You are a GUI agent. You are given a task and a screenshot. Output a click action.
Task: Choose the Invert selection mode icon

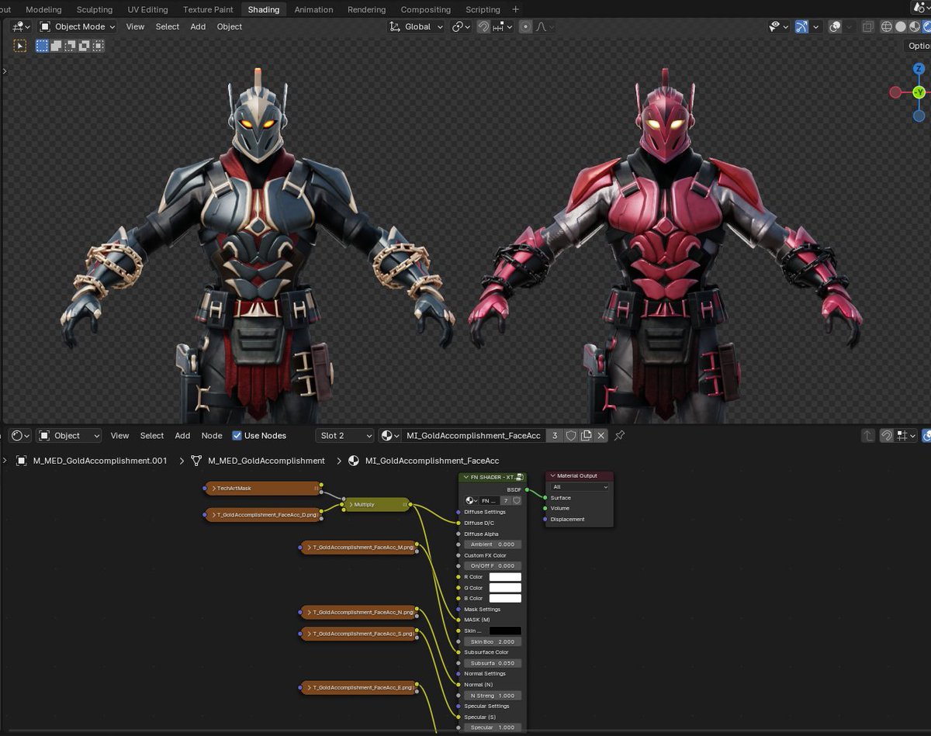[x=84, y=46]
